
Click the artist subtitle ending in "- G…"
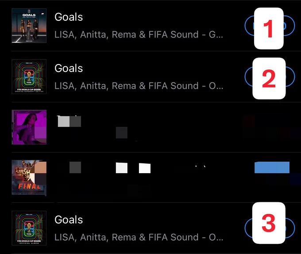[139, 34]
